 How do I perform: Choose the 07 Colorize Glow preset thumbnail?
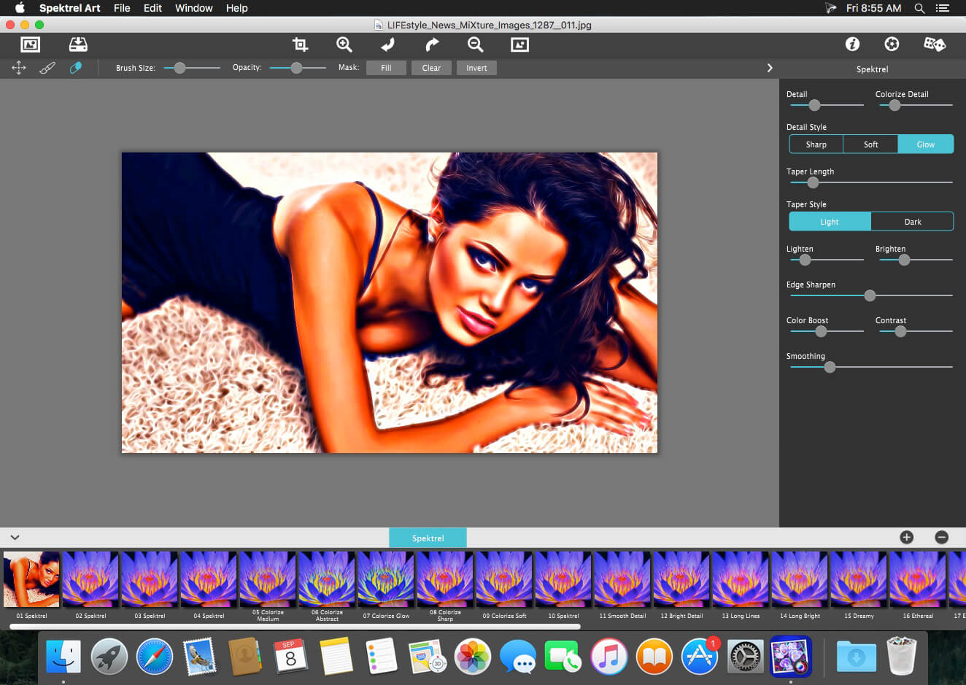tap(386, 579)
